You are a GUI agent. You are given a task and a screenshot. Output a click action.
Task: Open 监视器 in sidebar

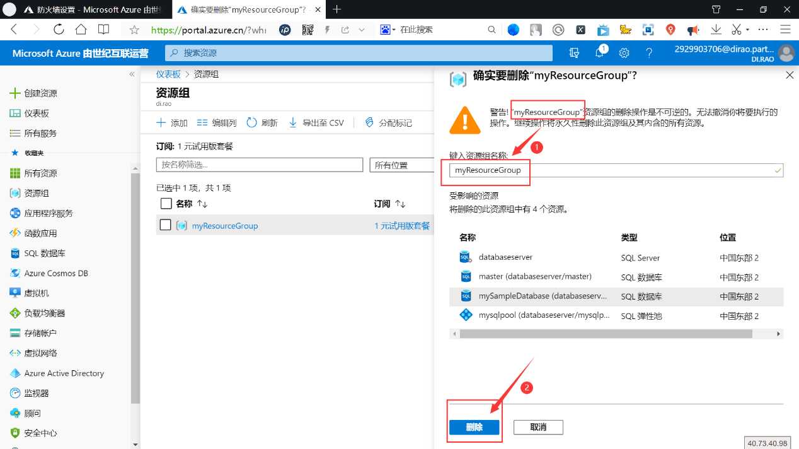[37, 393]
